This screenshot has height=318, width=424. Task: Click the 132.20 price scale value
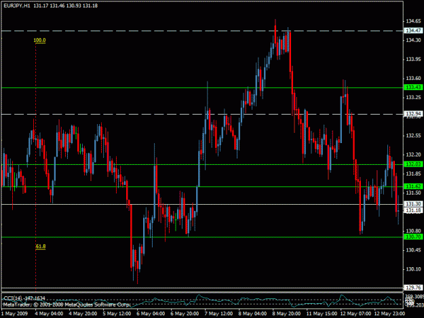413,155
